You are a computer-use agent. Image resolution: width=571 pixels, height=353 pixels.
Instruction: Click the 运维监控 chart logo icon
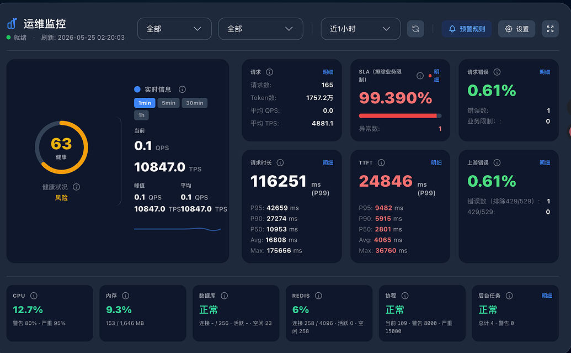click(12, 24)
